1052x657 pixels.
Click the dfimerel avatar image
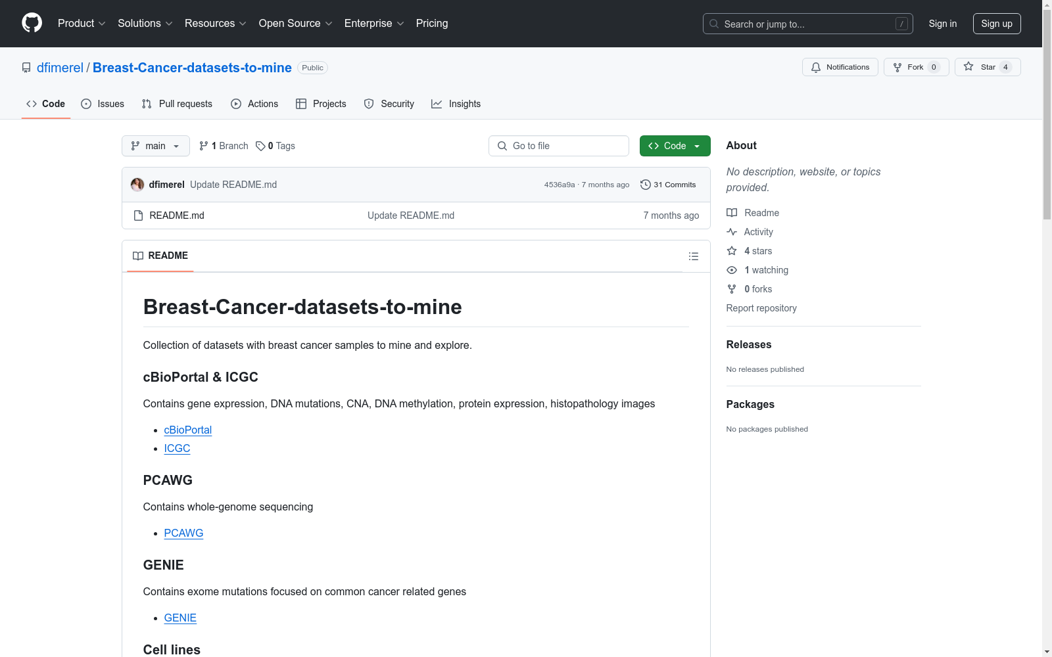(137, 185)
